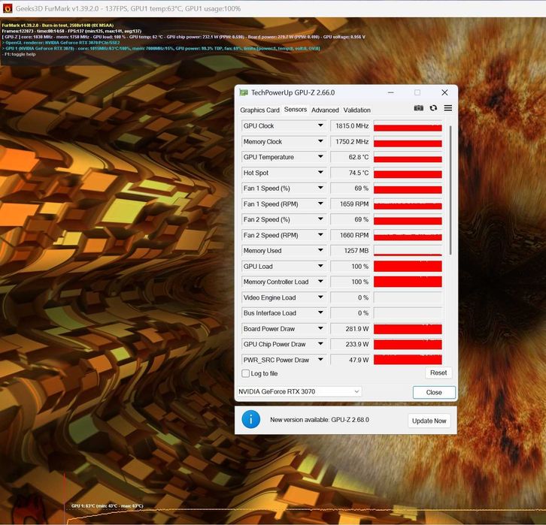The height and width of the screenshot is (525, 546).
Task: Click 'New version available: GPU-Z 2.68.0' text
Action: coord(320,420)
